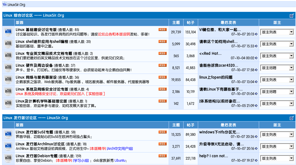The height and width of the screenshot is (165, 296).
Task: Open the Linux 发行版讨论区 category title link
Action: click(35, 118)
